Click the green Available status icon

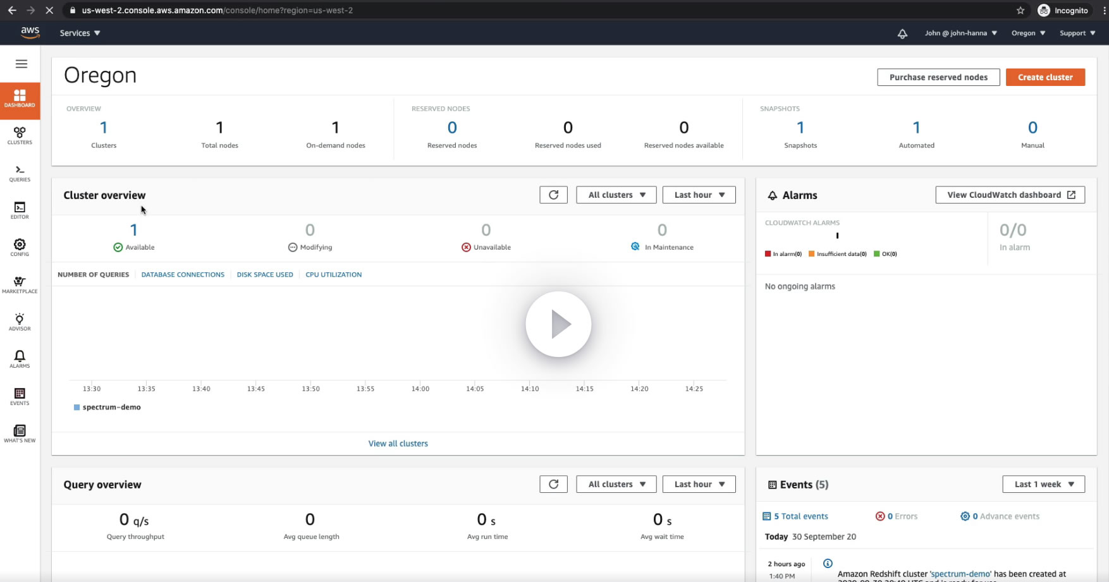click(x=118, y=247)
